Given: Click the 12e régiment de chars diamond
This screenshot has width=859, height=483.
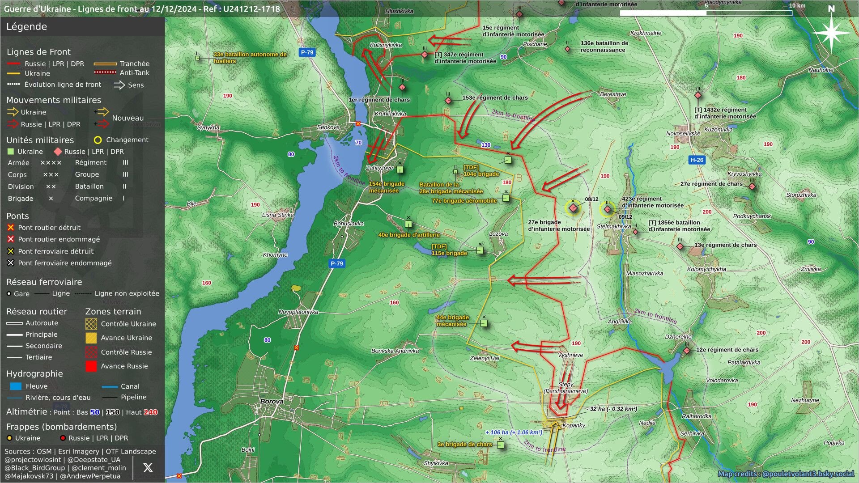Looking at the screenshot, I should coord(687,351).
